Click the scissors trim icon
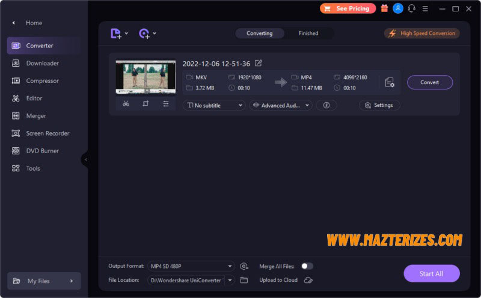The height and width of the screenshot is (298, 481). click(x=126, y=103)
